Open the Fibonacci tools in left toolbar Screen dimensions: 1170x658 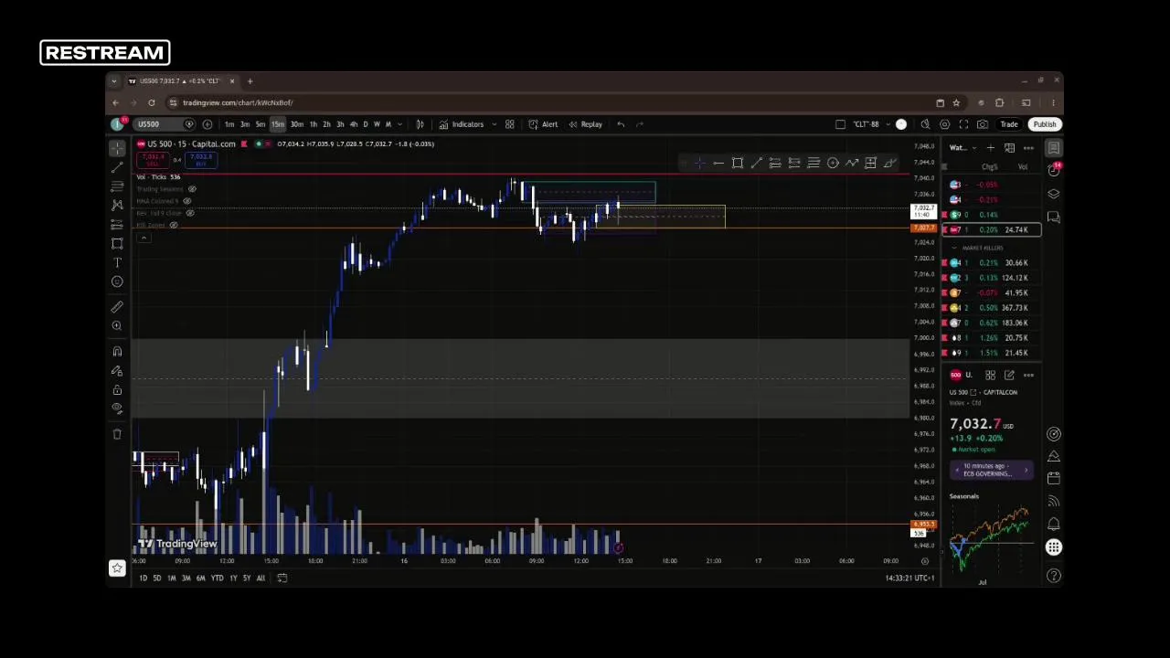pyautogui.click(x=117, y=186)
